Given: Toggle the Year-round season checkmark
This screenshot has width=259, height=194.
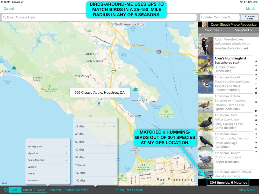Looking at the screenshot, I should point(66,180).
